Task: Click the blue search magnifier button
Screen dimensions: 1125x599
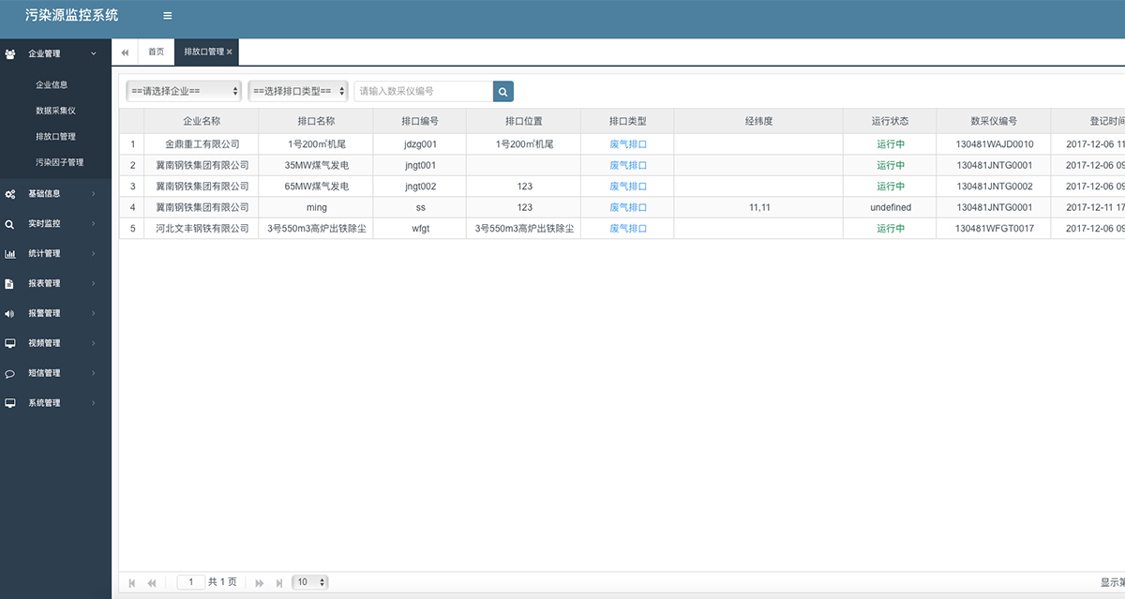Action: click(503, 91)
